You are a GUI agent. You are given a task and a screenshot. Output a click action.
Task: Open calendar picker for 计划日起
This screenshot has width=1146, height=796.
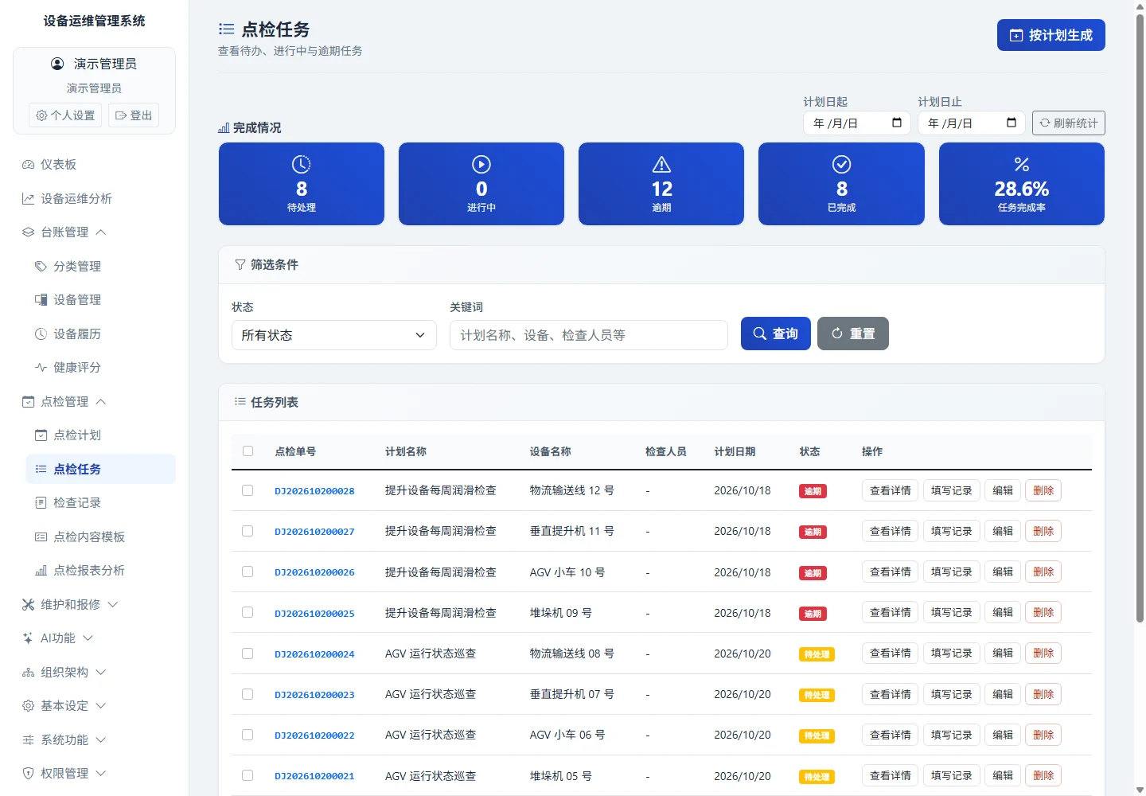point(897,123)
